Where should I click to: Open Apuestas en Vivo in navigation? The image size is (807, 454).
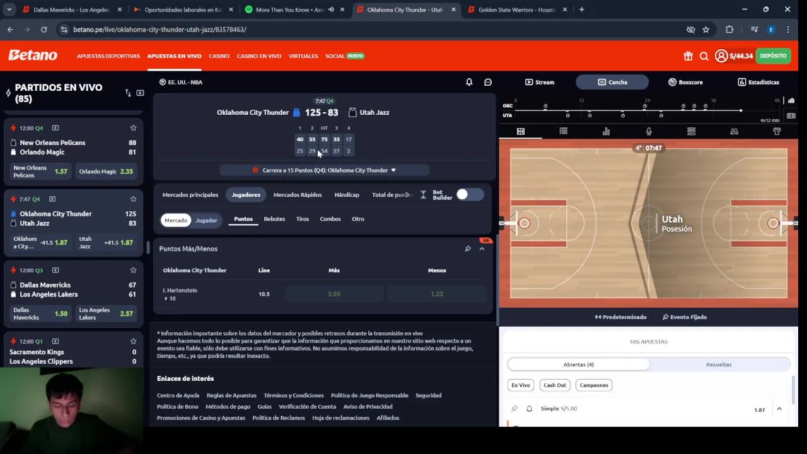(x=174, y=56)
